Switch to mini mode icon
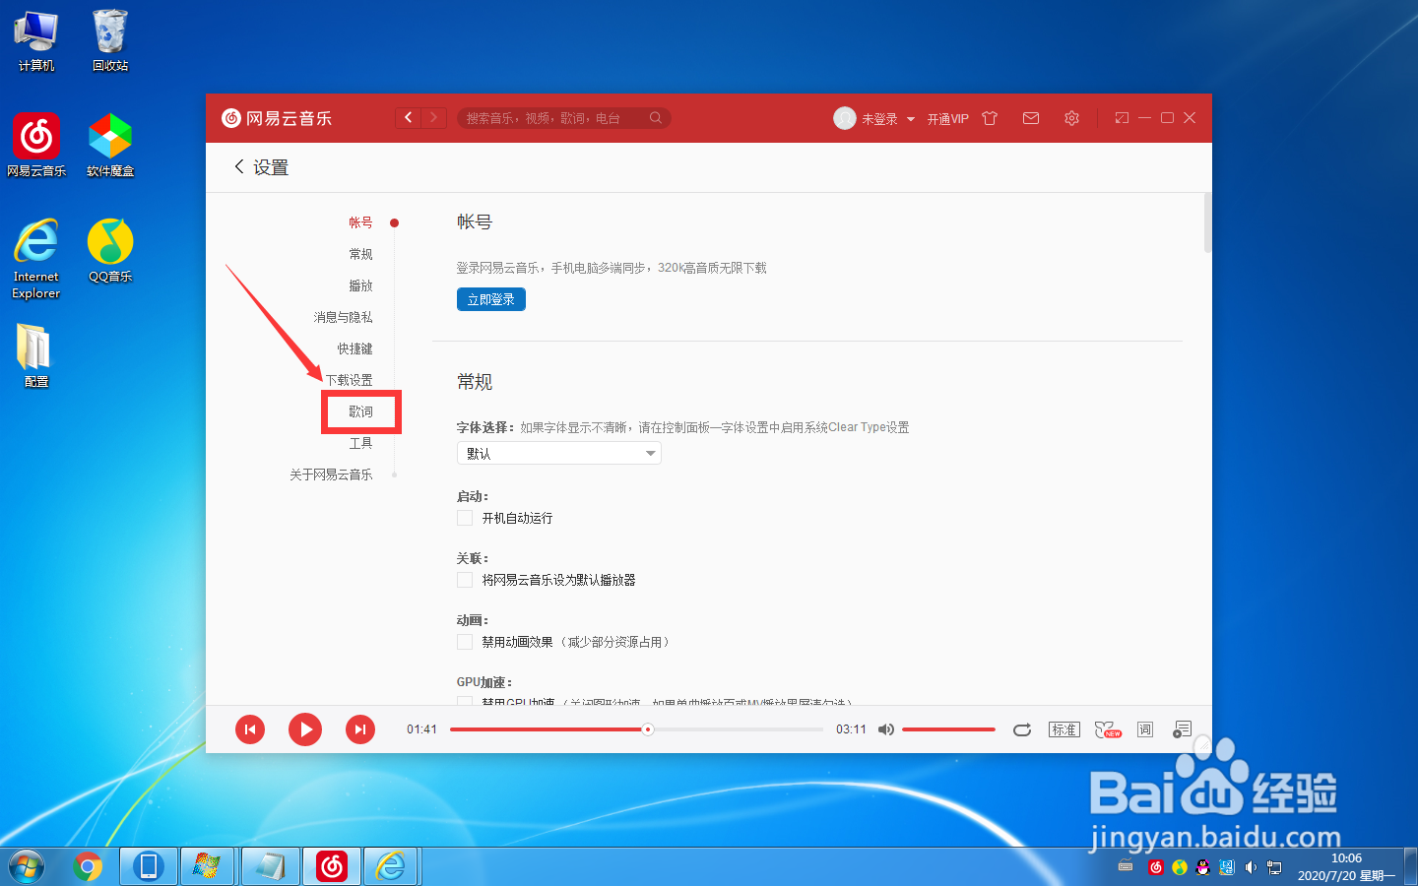The image size is (1418, 886). (1122, 118)
